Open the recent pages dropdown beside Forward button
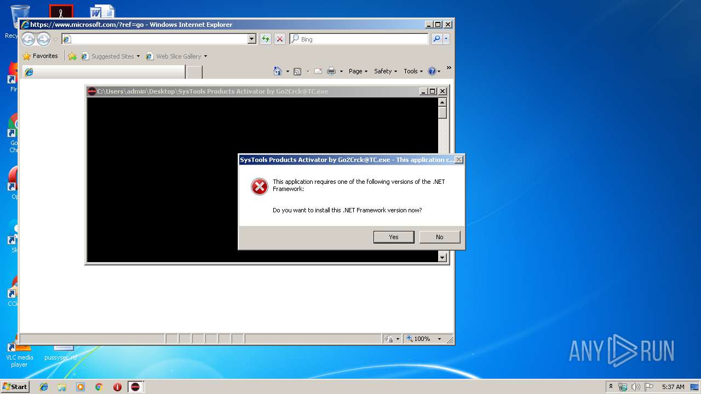 point(55,39)
